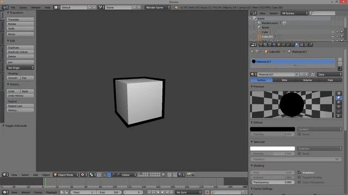
Task: Switch material type to Halo tab
Action: (x=331, y=80)
